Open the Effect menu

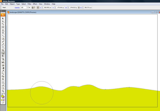pos(35,4)
